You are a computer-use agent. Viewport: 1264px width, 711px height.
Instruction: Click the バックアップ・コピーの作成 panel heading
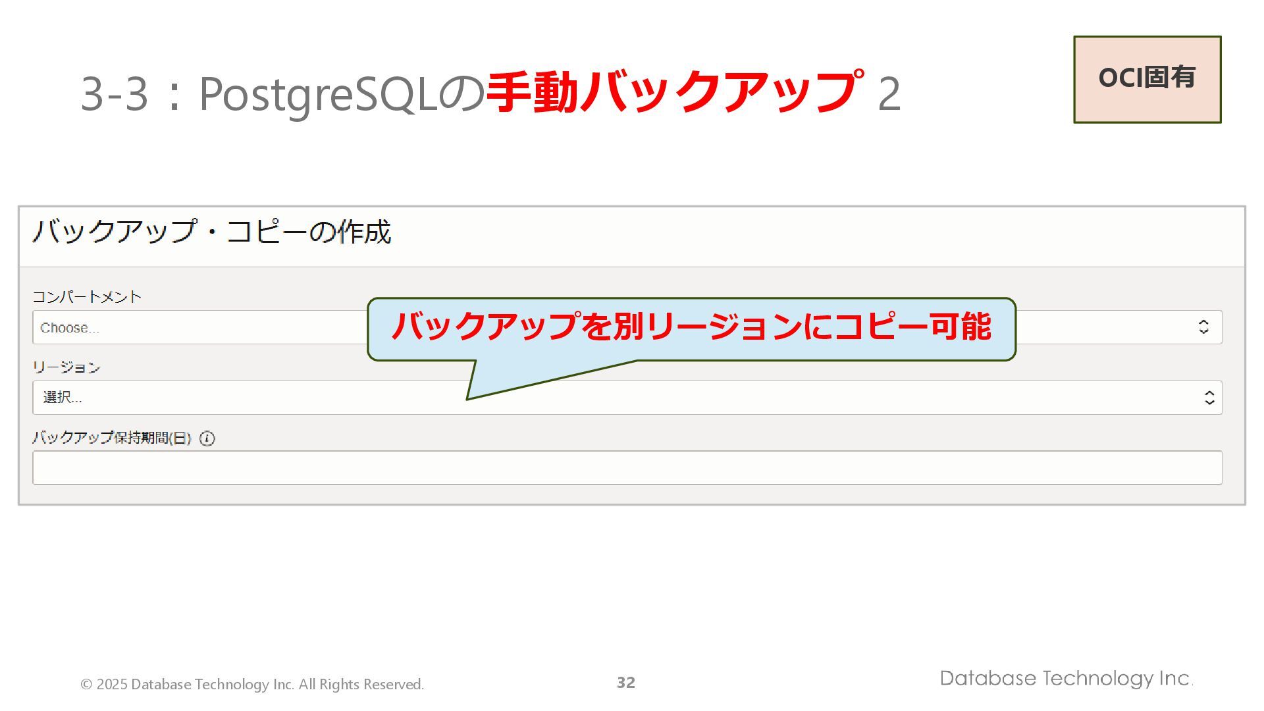click(212, 232)
